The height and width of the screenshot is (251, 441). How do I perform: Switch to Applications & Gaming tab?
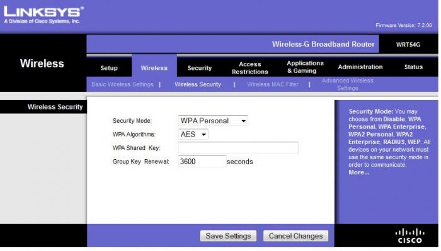(305, 67)
